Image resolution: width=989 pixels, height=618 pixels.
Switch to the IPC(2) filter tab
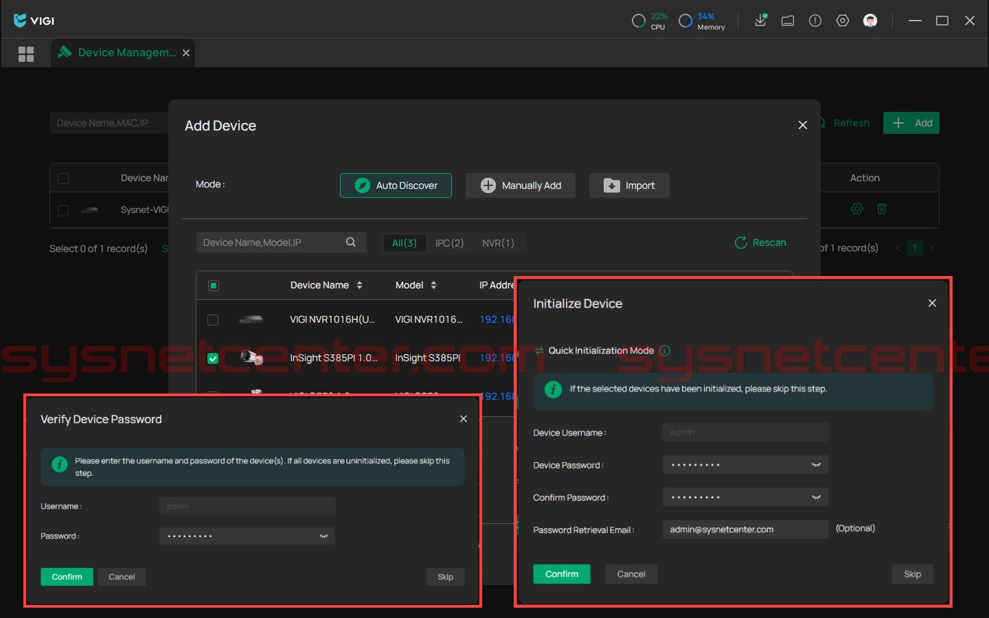[x=449, y=243]
